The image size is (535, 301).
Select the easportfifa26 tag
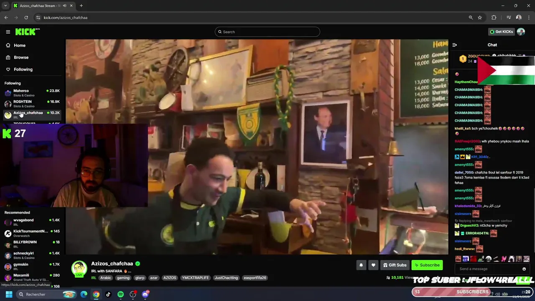[x=255, y=278]
